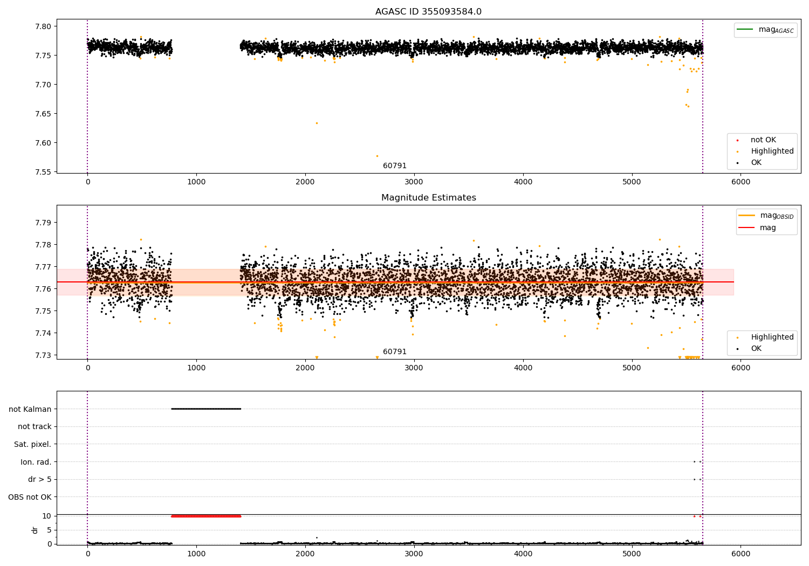Select the 'OBS not OK' row label
Screen dimensions: 809x566
point(30,497)
